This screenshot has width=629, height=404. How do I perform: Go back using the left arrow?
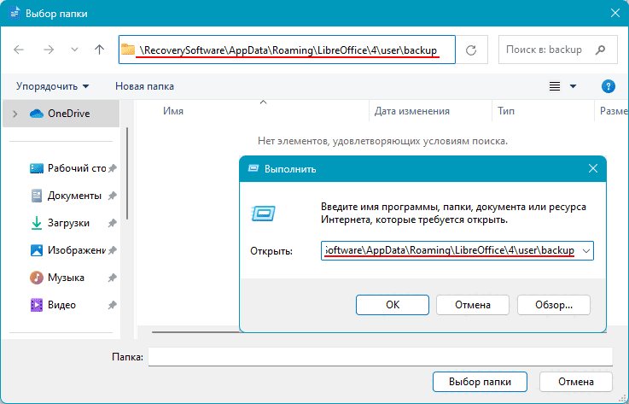coord(19,50)
